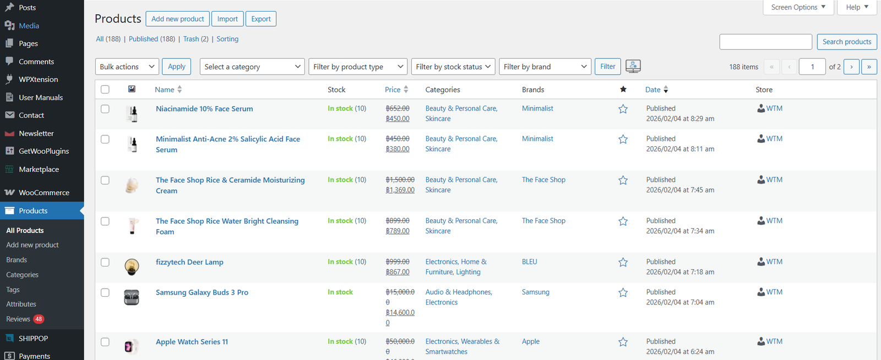Click the image column header icon
The height and width of the screenshot is (360, 881).
[132, 89]
